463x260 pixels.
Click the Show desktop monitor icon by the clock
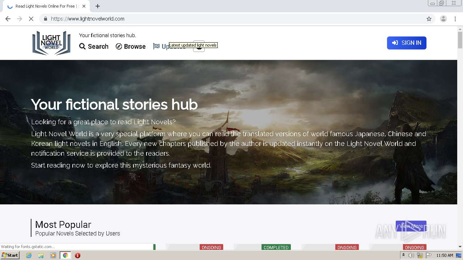[459, 255]
